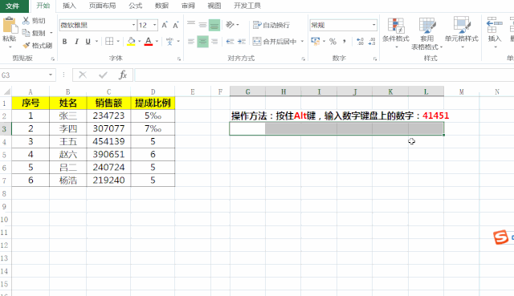
Task: Open Format as Table (套用表格格式)
Action: [427, 34]
